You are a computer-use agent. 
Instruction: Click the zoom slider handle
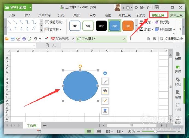tap(155, 131)
